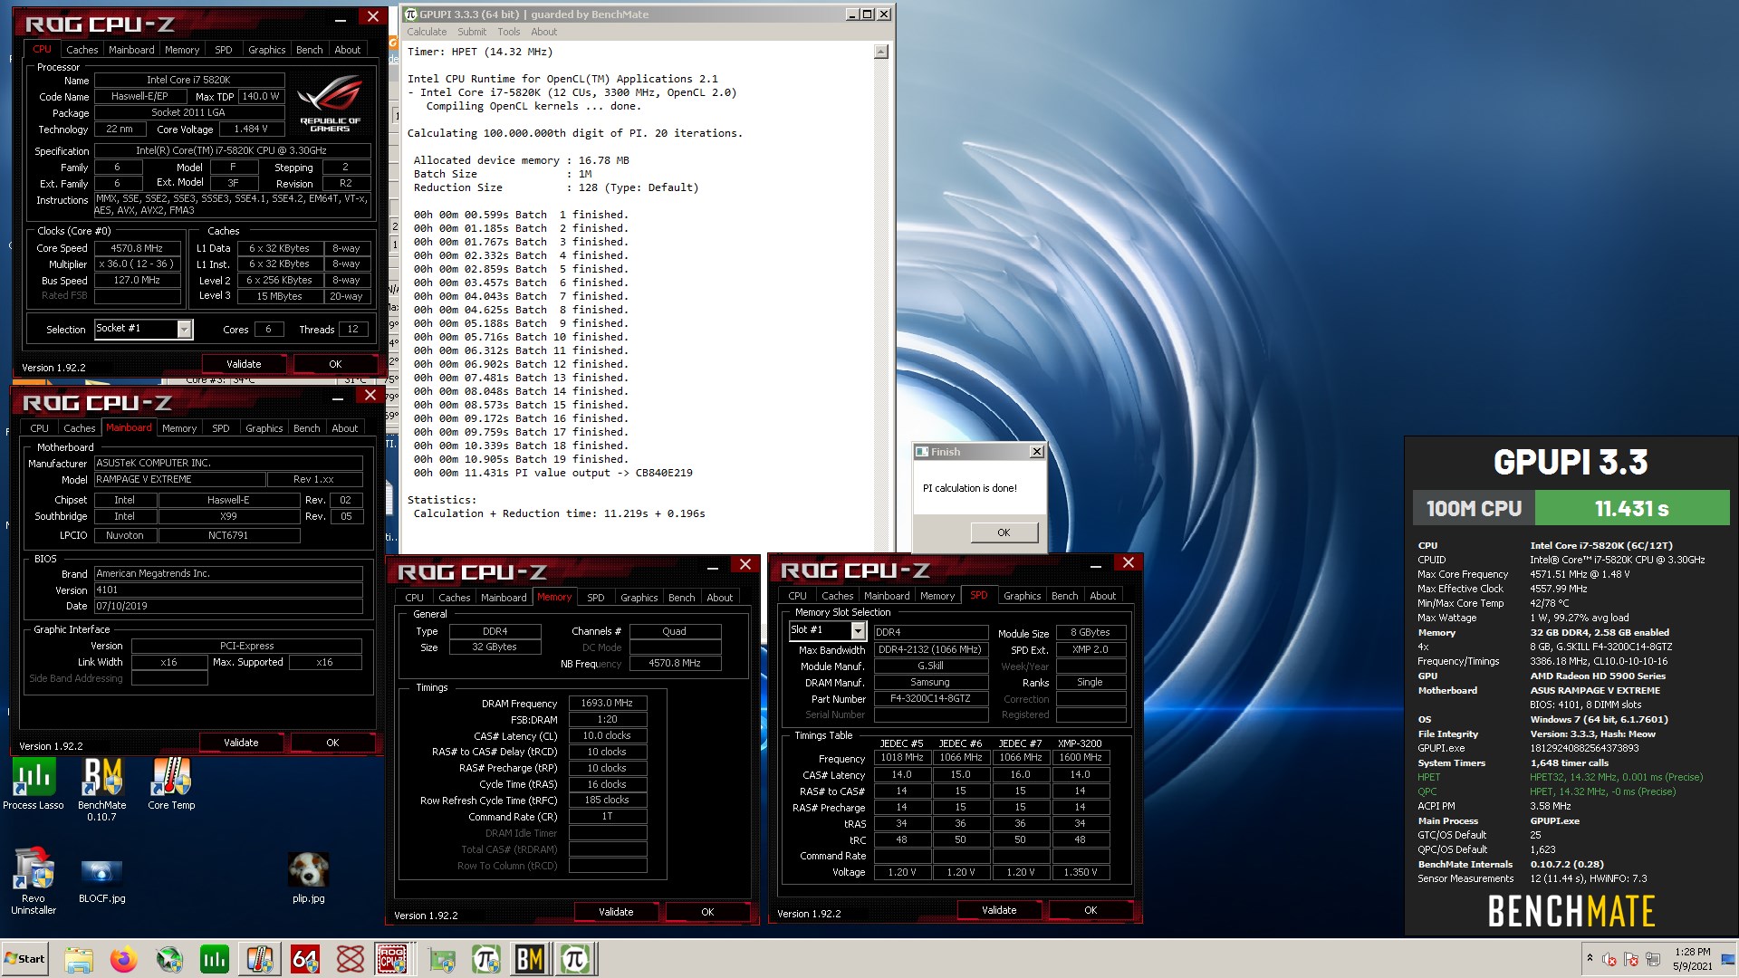1739x978 pixels.
Task: Click the green Process Lasso taskbar icon
Action: click(215, 959)
